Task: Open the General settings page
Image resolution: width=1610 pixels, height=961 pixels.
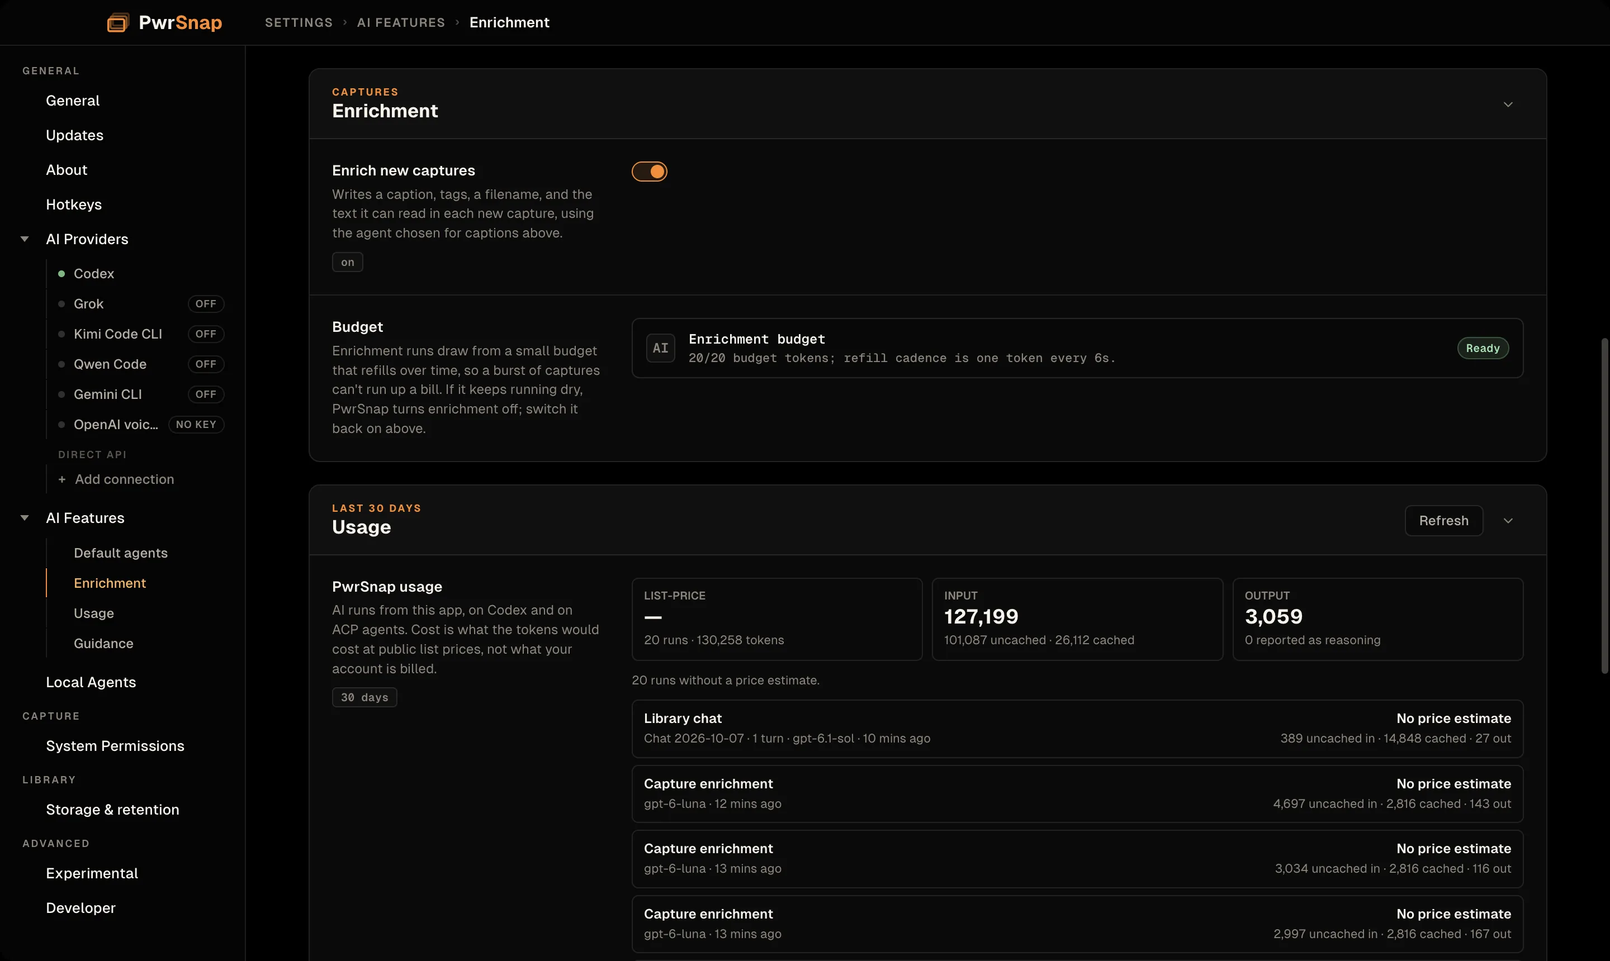Action: click(73, 101)
